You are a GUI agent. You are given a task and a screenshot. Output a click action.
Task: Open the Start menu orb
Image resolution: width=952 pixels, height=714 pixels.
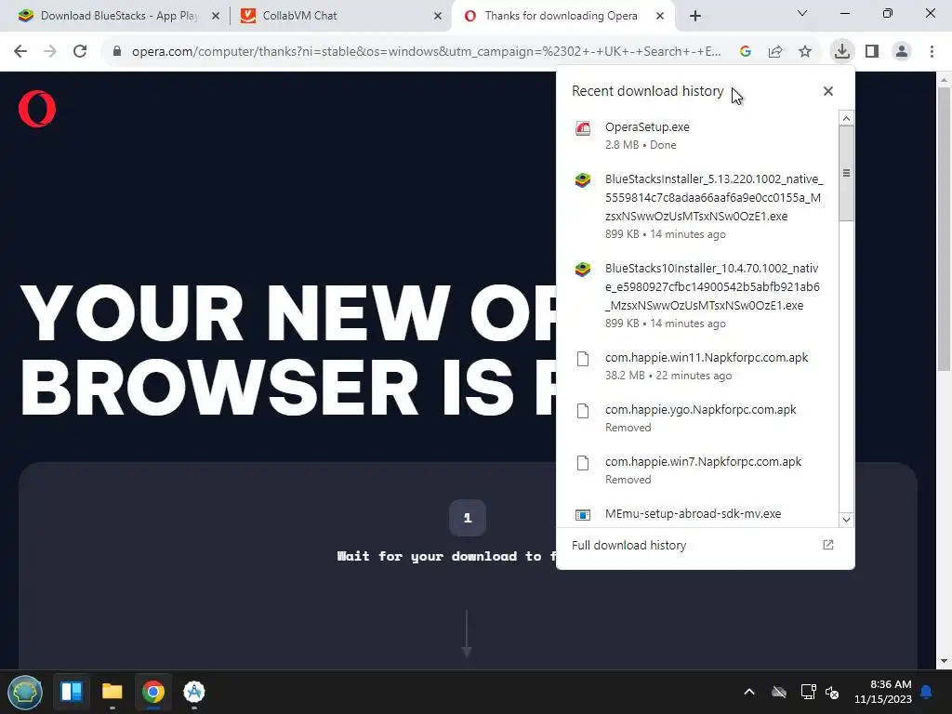(25, 692)
